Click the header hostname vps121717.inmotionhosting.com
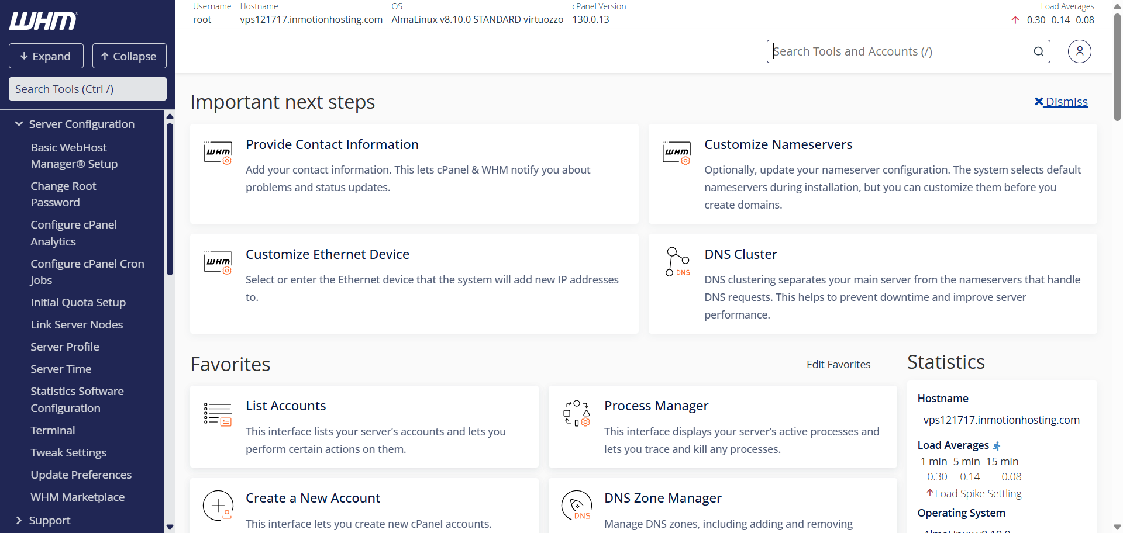This screenshot has width=1123, height=533. coord(311,19)
